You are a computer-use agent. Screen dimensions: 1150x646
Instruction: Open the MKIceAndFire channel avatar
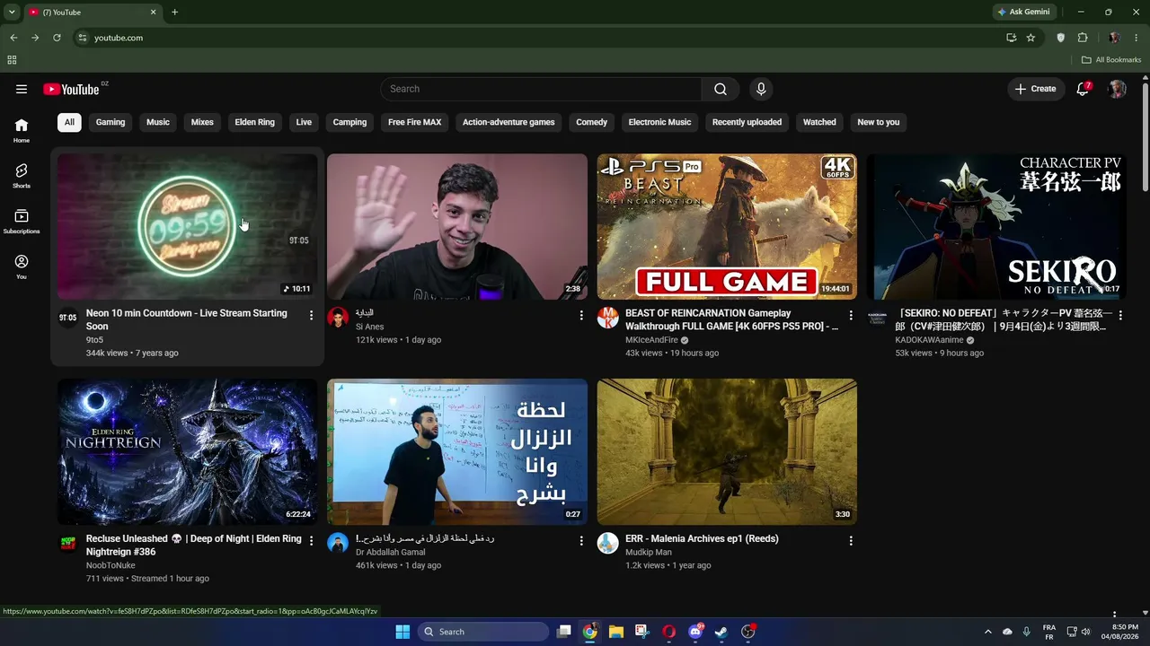pos(608,318)
